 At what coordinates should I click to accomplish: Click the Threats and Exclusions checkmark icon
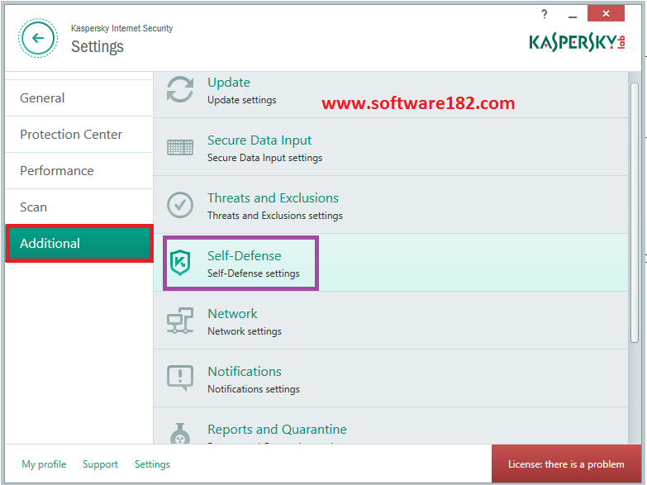pos(180,205)
